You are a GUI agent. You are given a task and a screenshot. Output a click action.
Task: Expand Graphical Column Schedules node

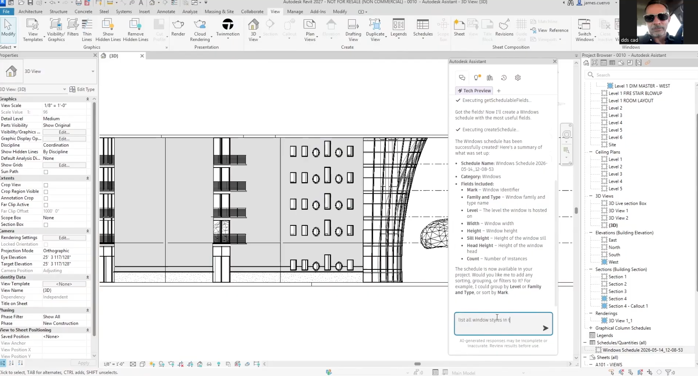point(591,328)
